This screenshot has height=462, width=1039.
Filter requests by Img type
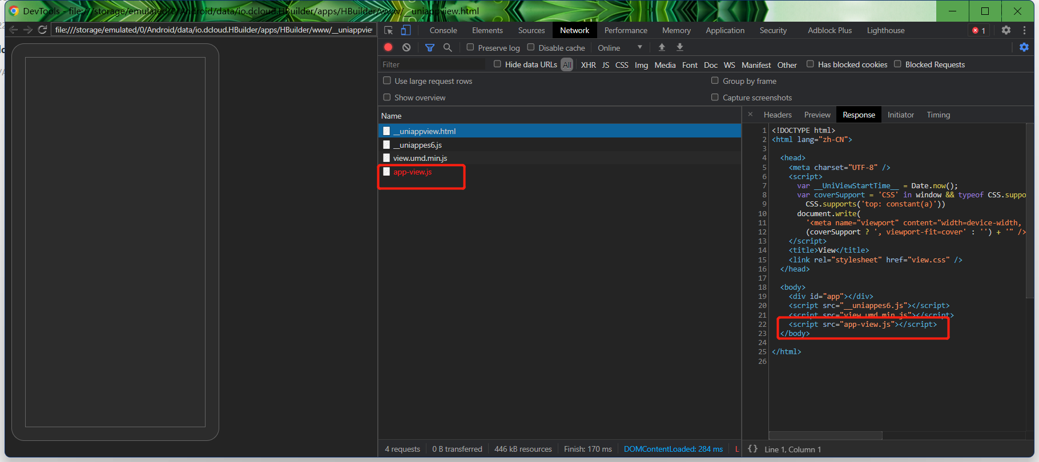[642, 65]
